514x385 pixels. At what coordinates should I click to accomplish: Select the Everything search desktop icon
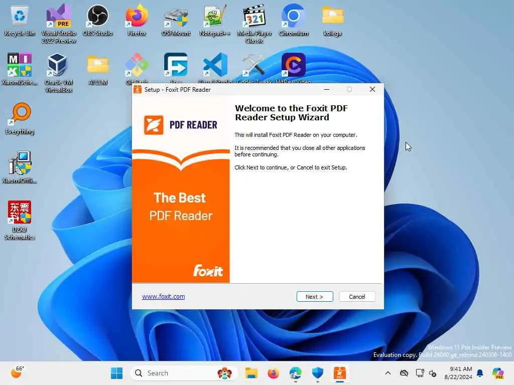(20, 118)
